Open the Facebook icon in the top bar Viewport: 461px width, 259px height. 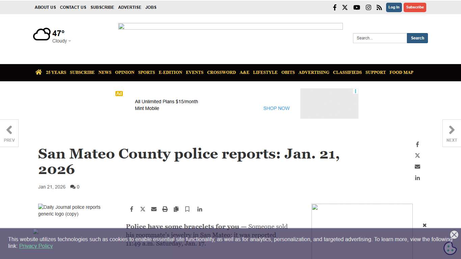pyautogui.click(x=334, y=7)
